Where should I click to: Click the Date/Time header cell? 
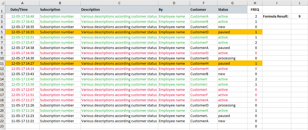click(x=22, y=10)
